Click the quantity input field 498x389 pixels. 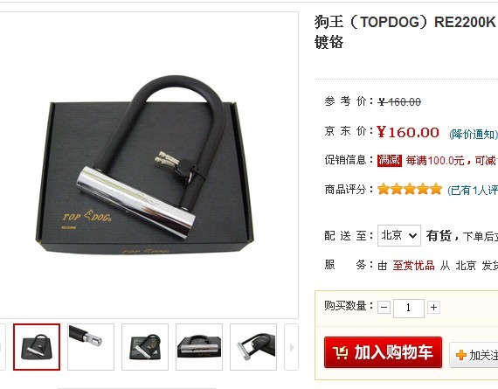click(409, 308)
